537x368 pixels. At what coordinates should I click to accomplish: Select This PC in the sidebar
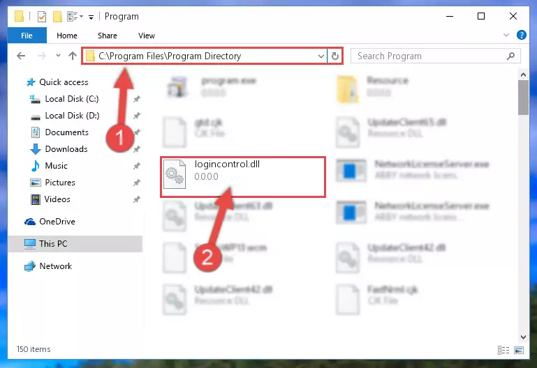click(x=53, y=244)
